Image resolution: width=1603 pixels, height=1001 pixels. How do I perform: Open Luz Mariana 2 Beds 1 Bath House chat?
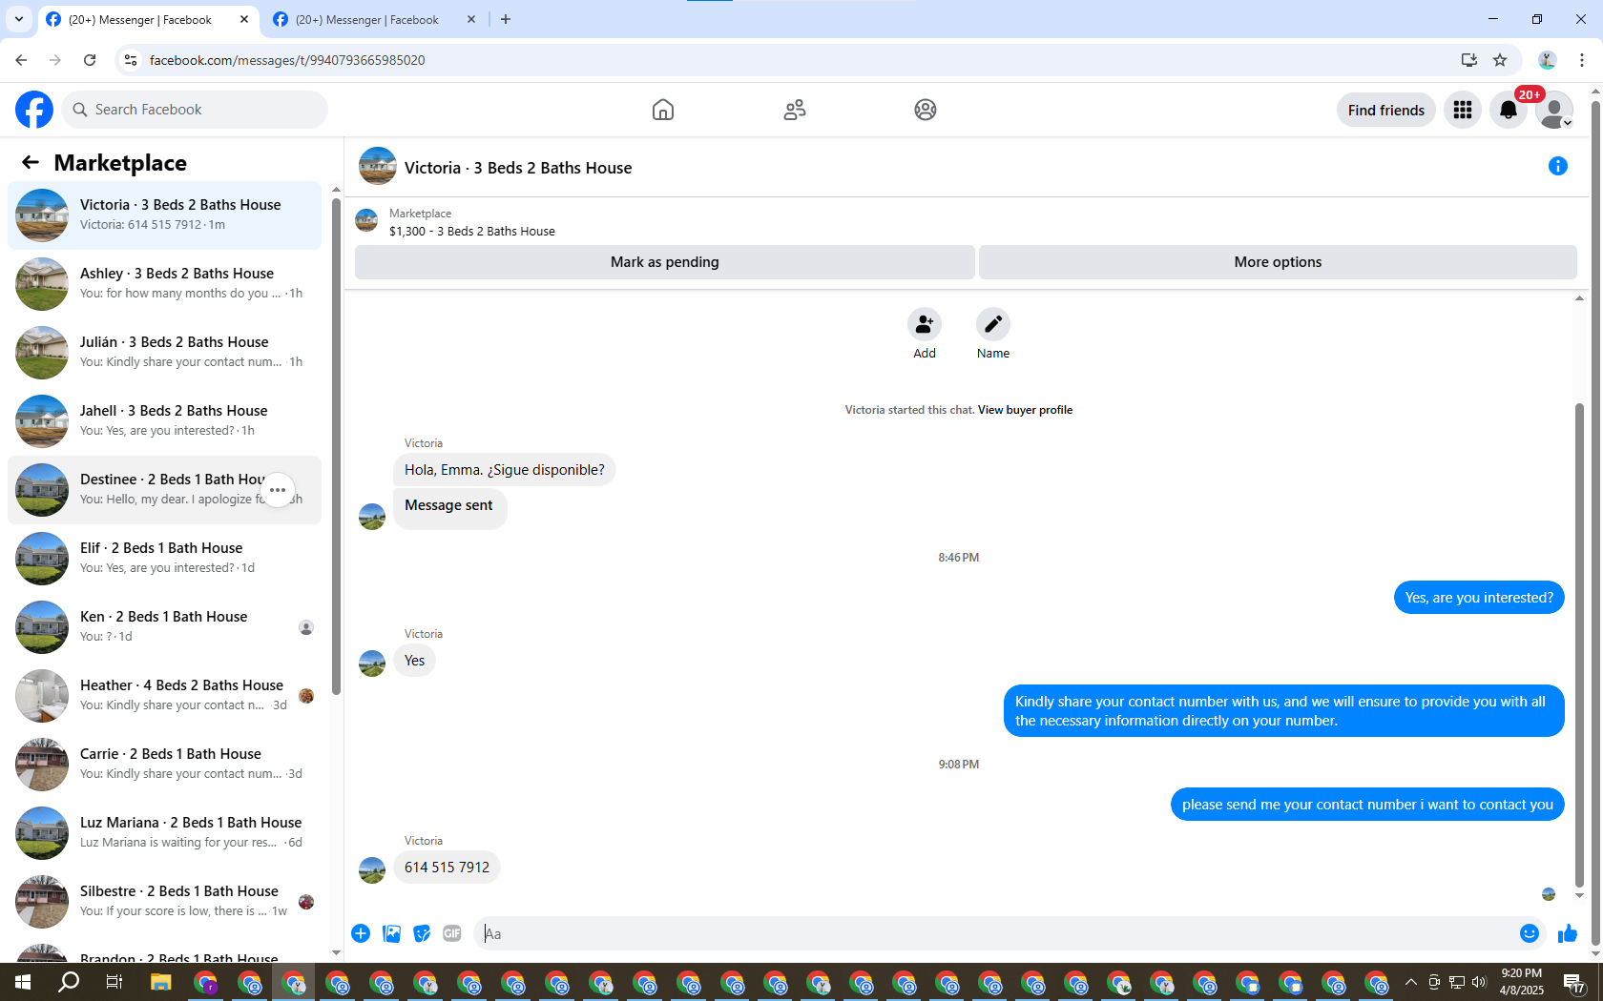click(x=165, y=833)
